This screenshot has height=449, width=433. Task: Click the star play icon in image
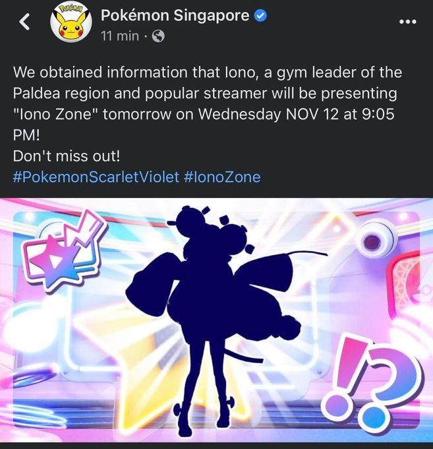pos(61,250)
